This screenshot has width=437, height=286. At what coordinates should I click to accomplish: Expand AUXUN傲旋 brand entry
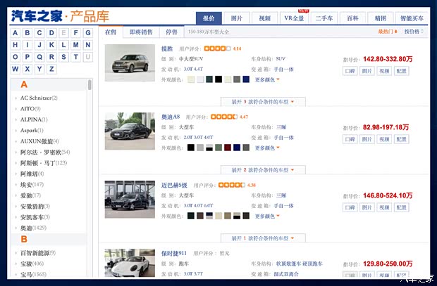39,141
